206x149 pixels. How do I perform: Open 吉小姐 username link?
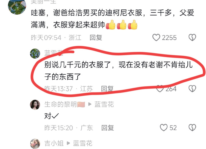[x=54, y=143]
